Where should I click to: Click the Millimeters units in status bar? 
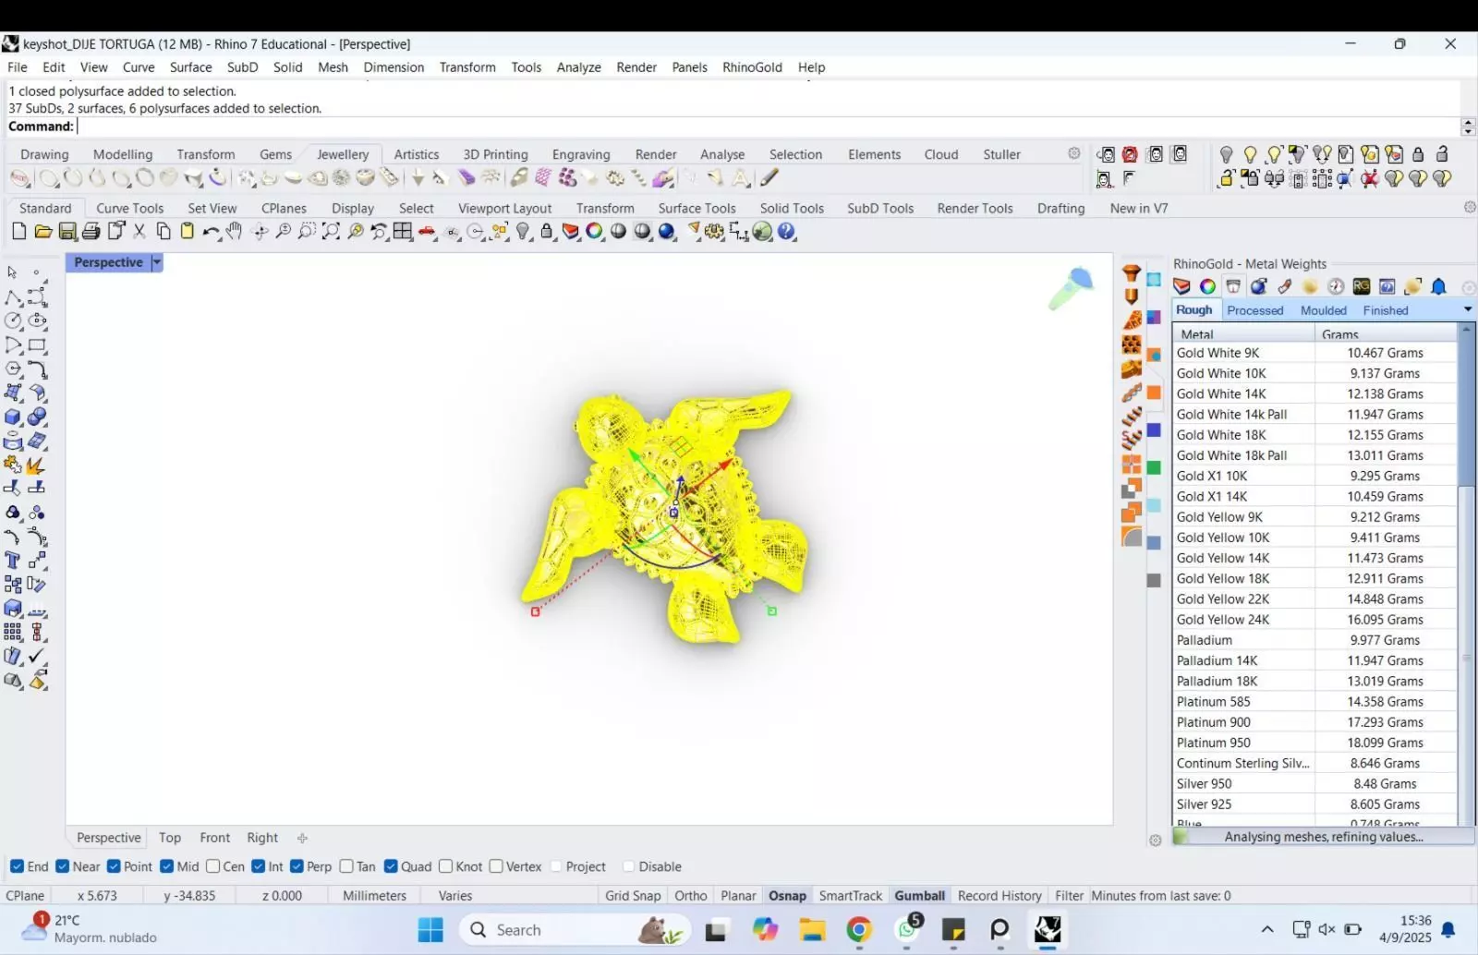click(x=374, y=895)
